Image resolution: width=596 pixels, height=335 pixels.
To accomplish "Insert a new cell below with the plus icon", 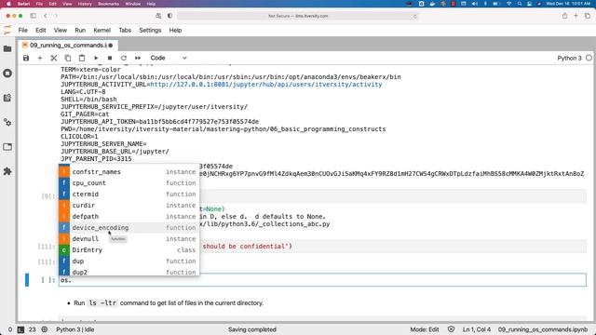I will 40,58.
